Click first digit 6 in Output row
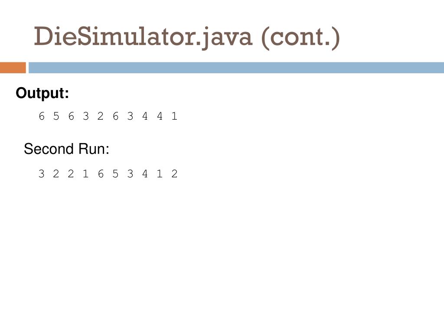The height and width of the screenshot is (333, 444). click(x=42, y=116)
